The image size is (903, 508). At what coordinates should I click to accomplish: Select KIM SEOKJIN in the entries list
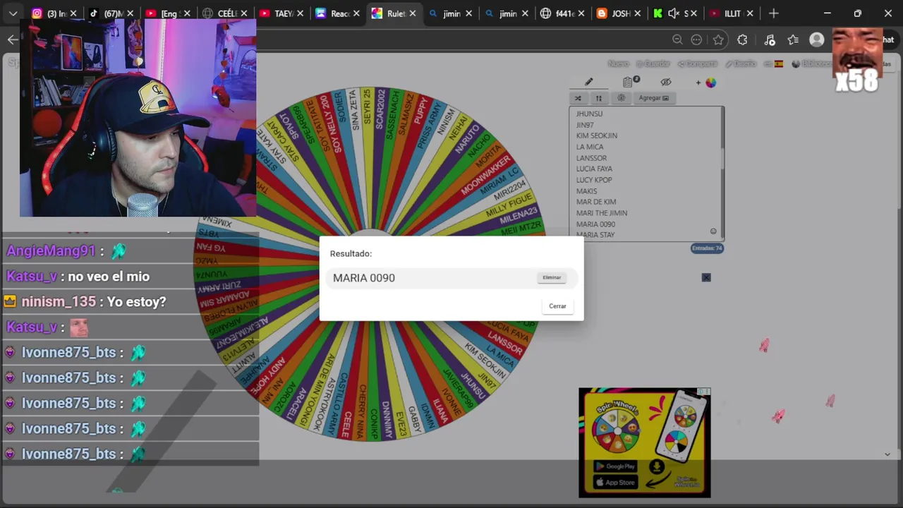597,135
